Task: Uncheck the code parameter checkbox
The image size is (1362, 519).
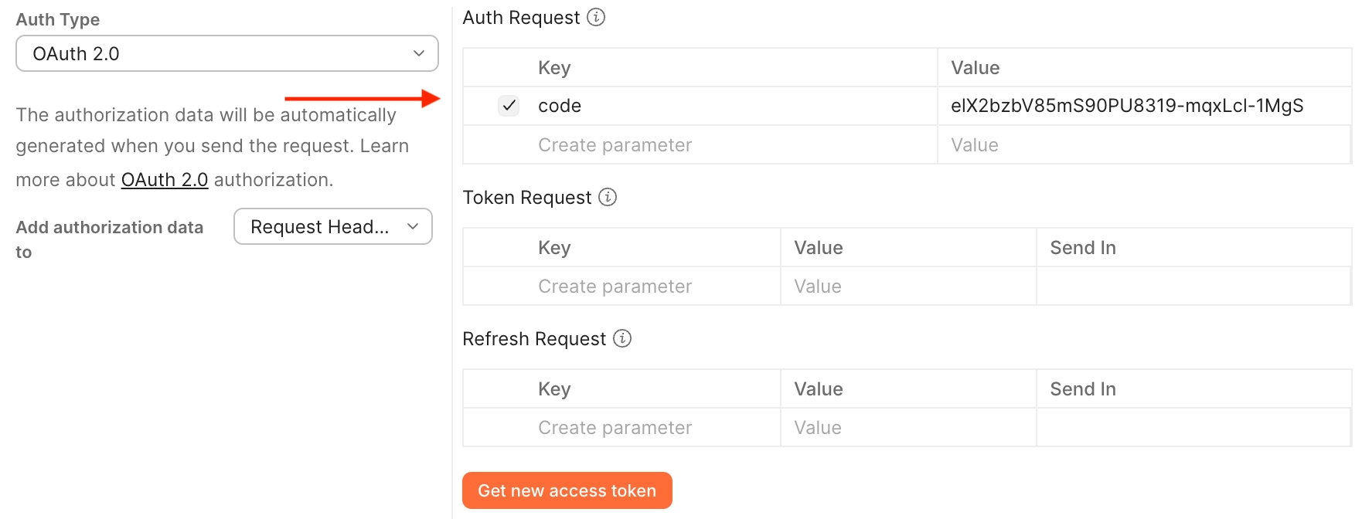Action: [x=509, y=106]
